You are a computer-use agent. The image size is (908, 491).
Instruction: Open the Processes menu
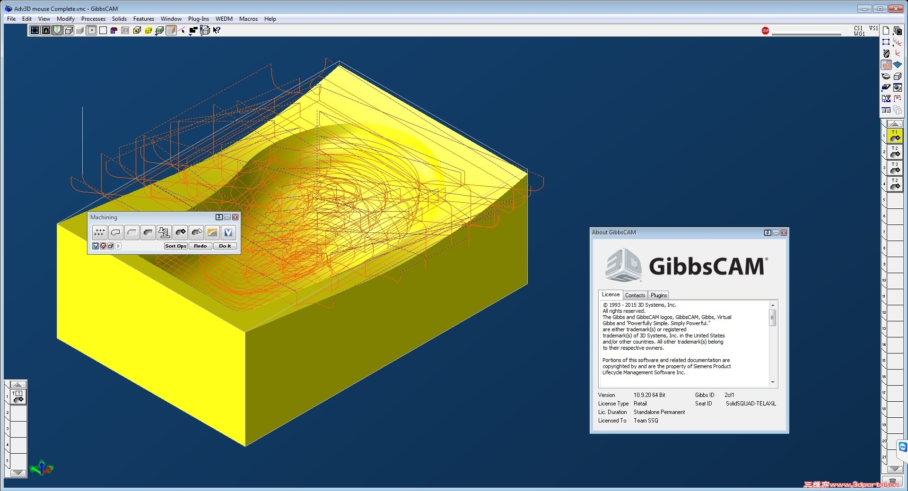(93, 19)
